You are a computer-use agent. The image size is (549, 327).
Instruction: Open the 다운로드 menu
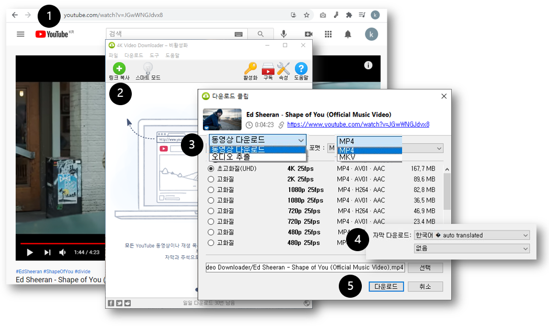point(134,55)
